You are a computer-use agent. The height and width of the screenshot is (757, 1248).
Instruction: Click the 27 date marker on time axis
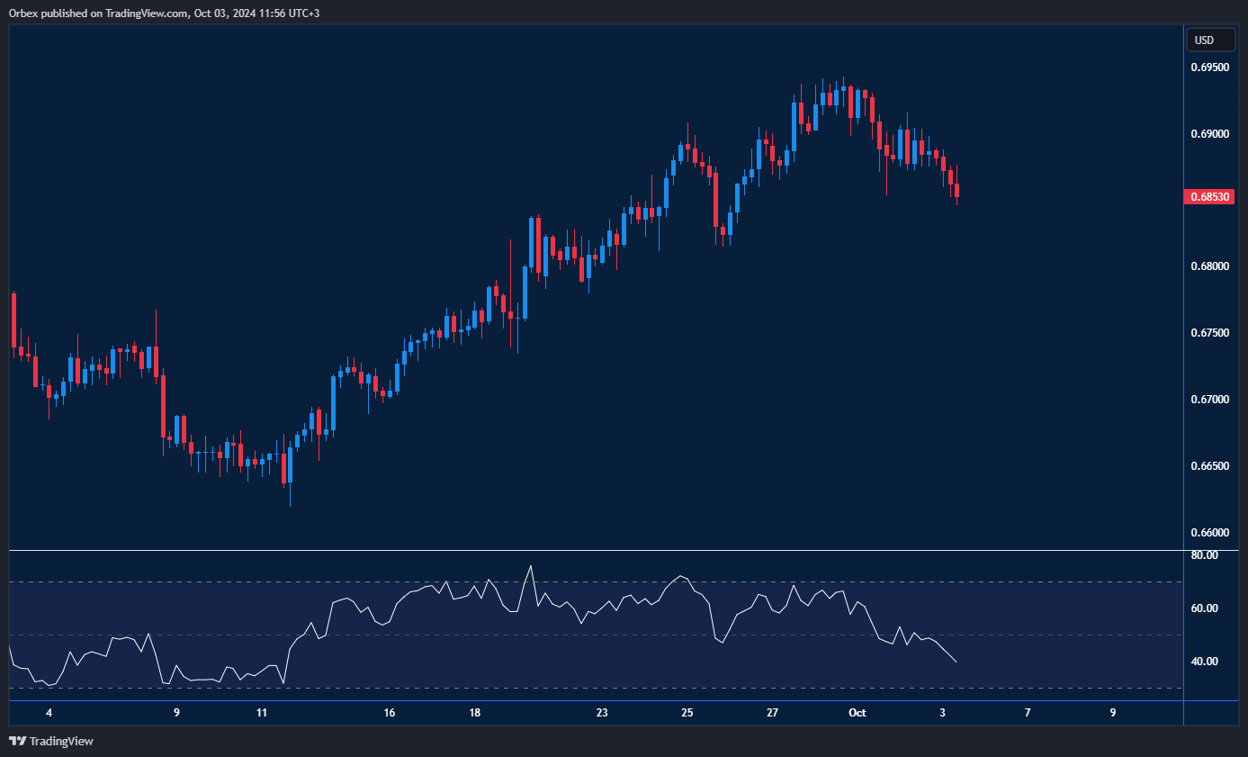click(772, 712)
